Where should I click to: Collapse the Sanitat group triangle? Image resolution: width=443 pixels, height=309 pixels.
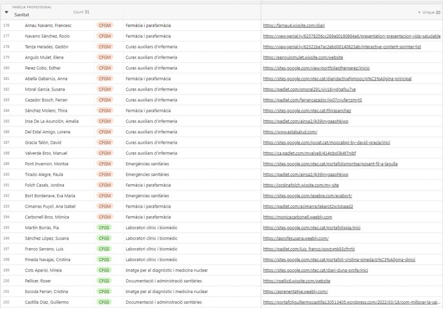(6, 12)
